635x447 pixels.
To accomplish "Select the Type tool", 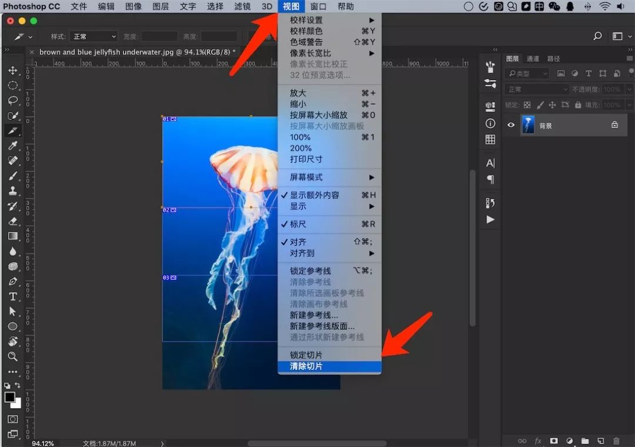I will (x=13, y=296).
